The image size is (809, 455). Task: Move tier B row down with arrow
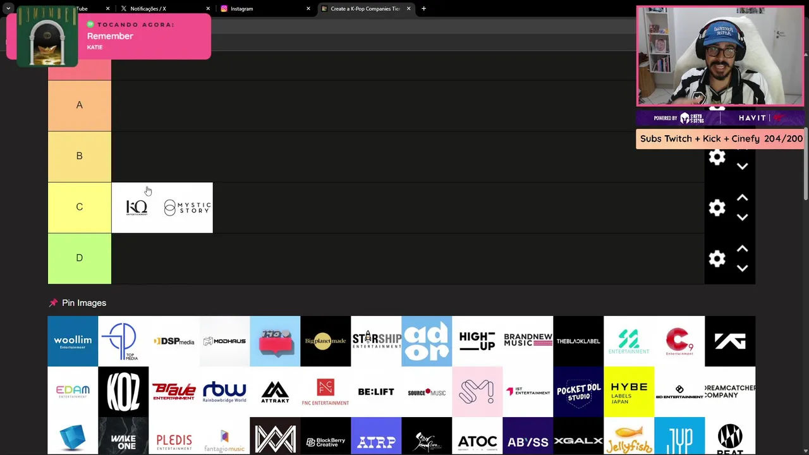[743, 166]
